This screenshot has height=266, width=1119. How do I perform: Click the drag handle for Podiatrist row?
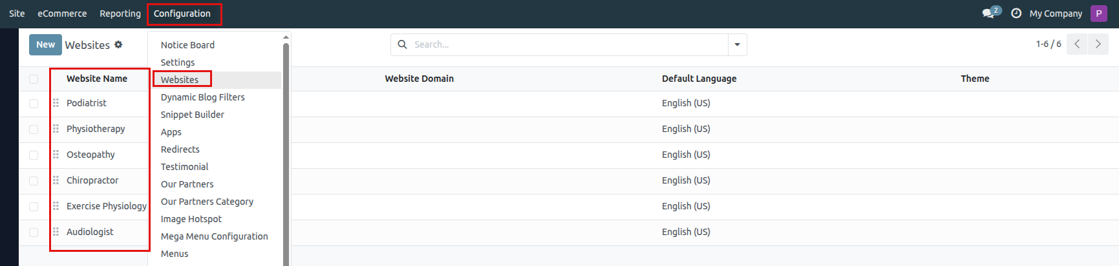point(56,103)
